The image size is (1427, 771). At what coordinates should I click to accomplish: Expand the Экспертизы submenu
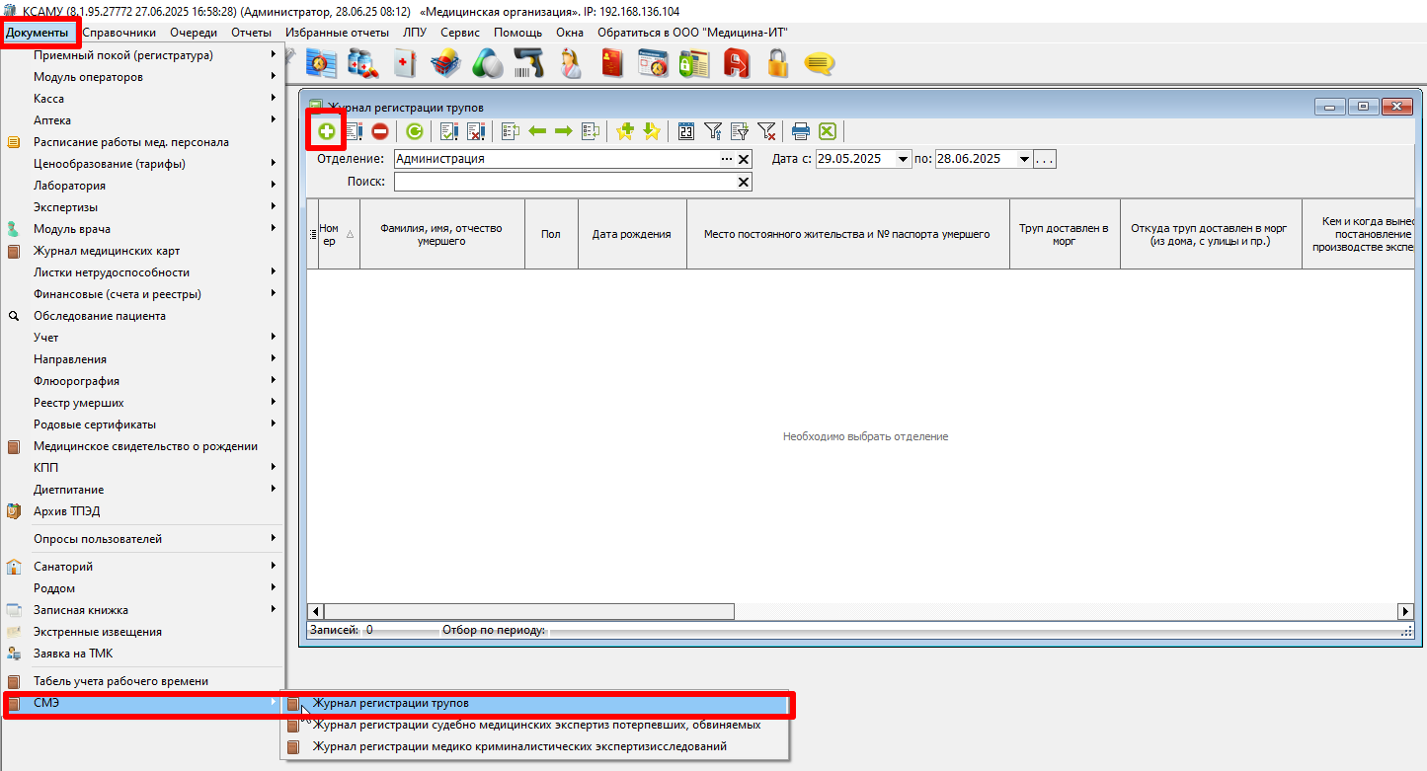(x=144, y=207)
